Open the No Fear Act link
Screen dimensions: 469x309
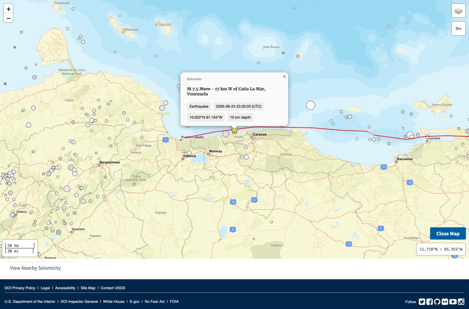coord(155,302)
